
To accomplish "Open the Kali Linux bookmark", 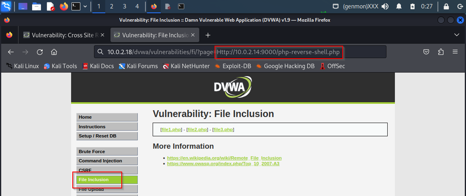I will (22, 66).
